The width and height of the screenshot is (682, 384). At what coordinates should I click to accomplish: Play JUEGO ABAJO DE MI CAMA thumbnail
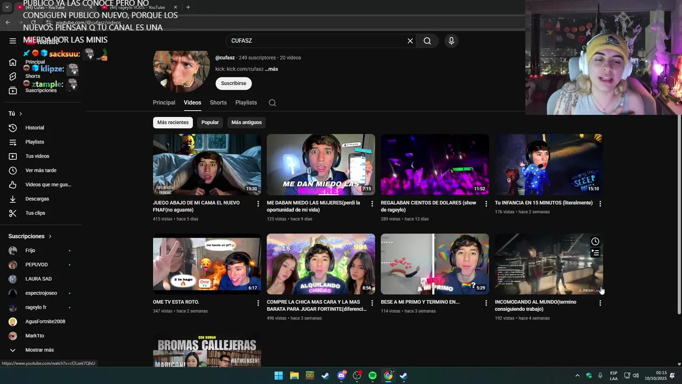click(x=207, y=164)
